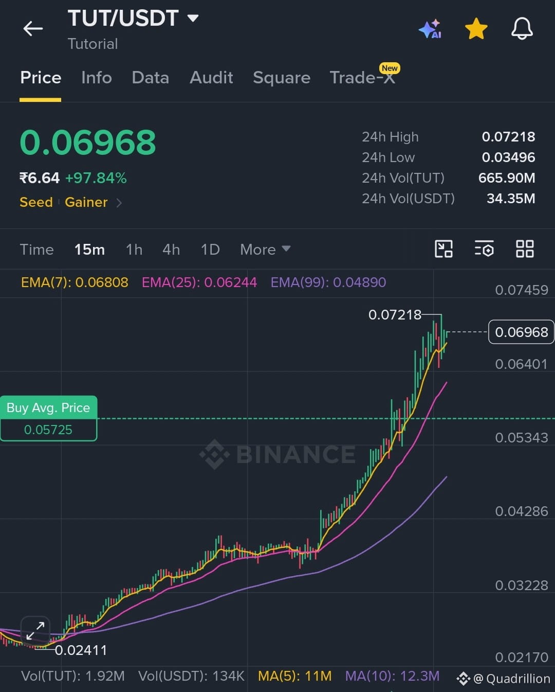Open chart indicator settings icon

pos(484,249)
